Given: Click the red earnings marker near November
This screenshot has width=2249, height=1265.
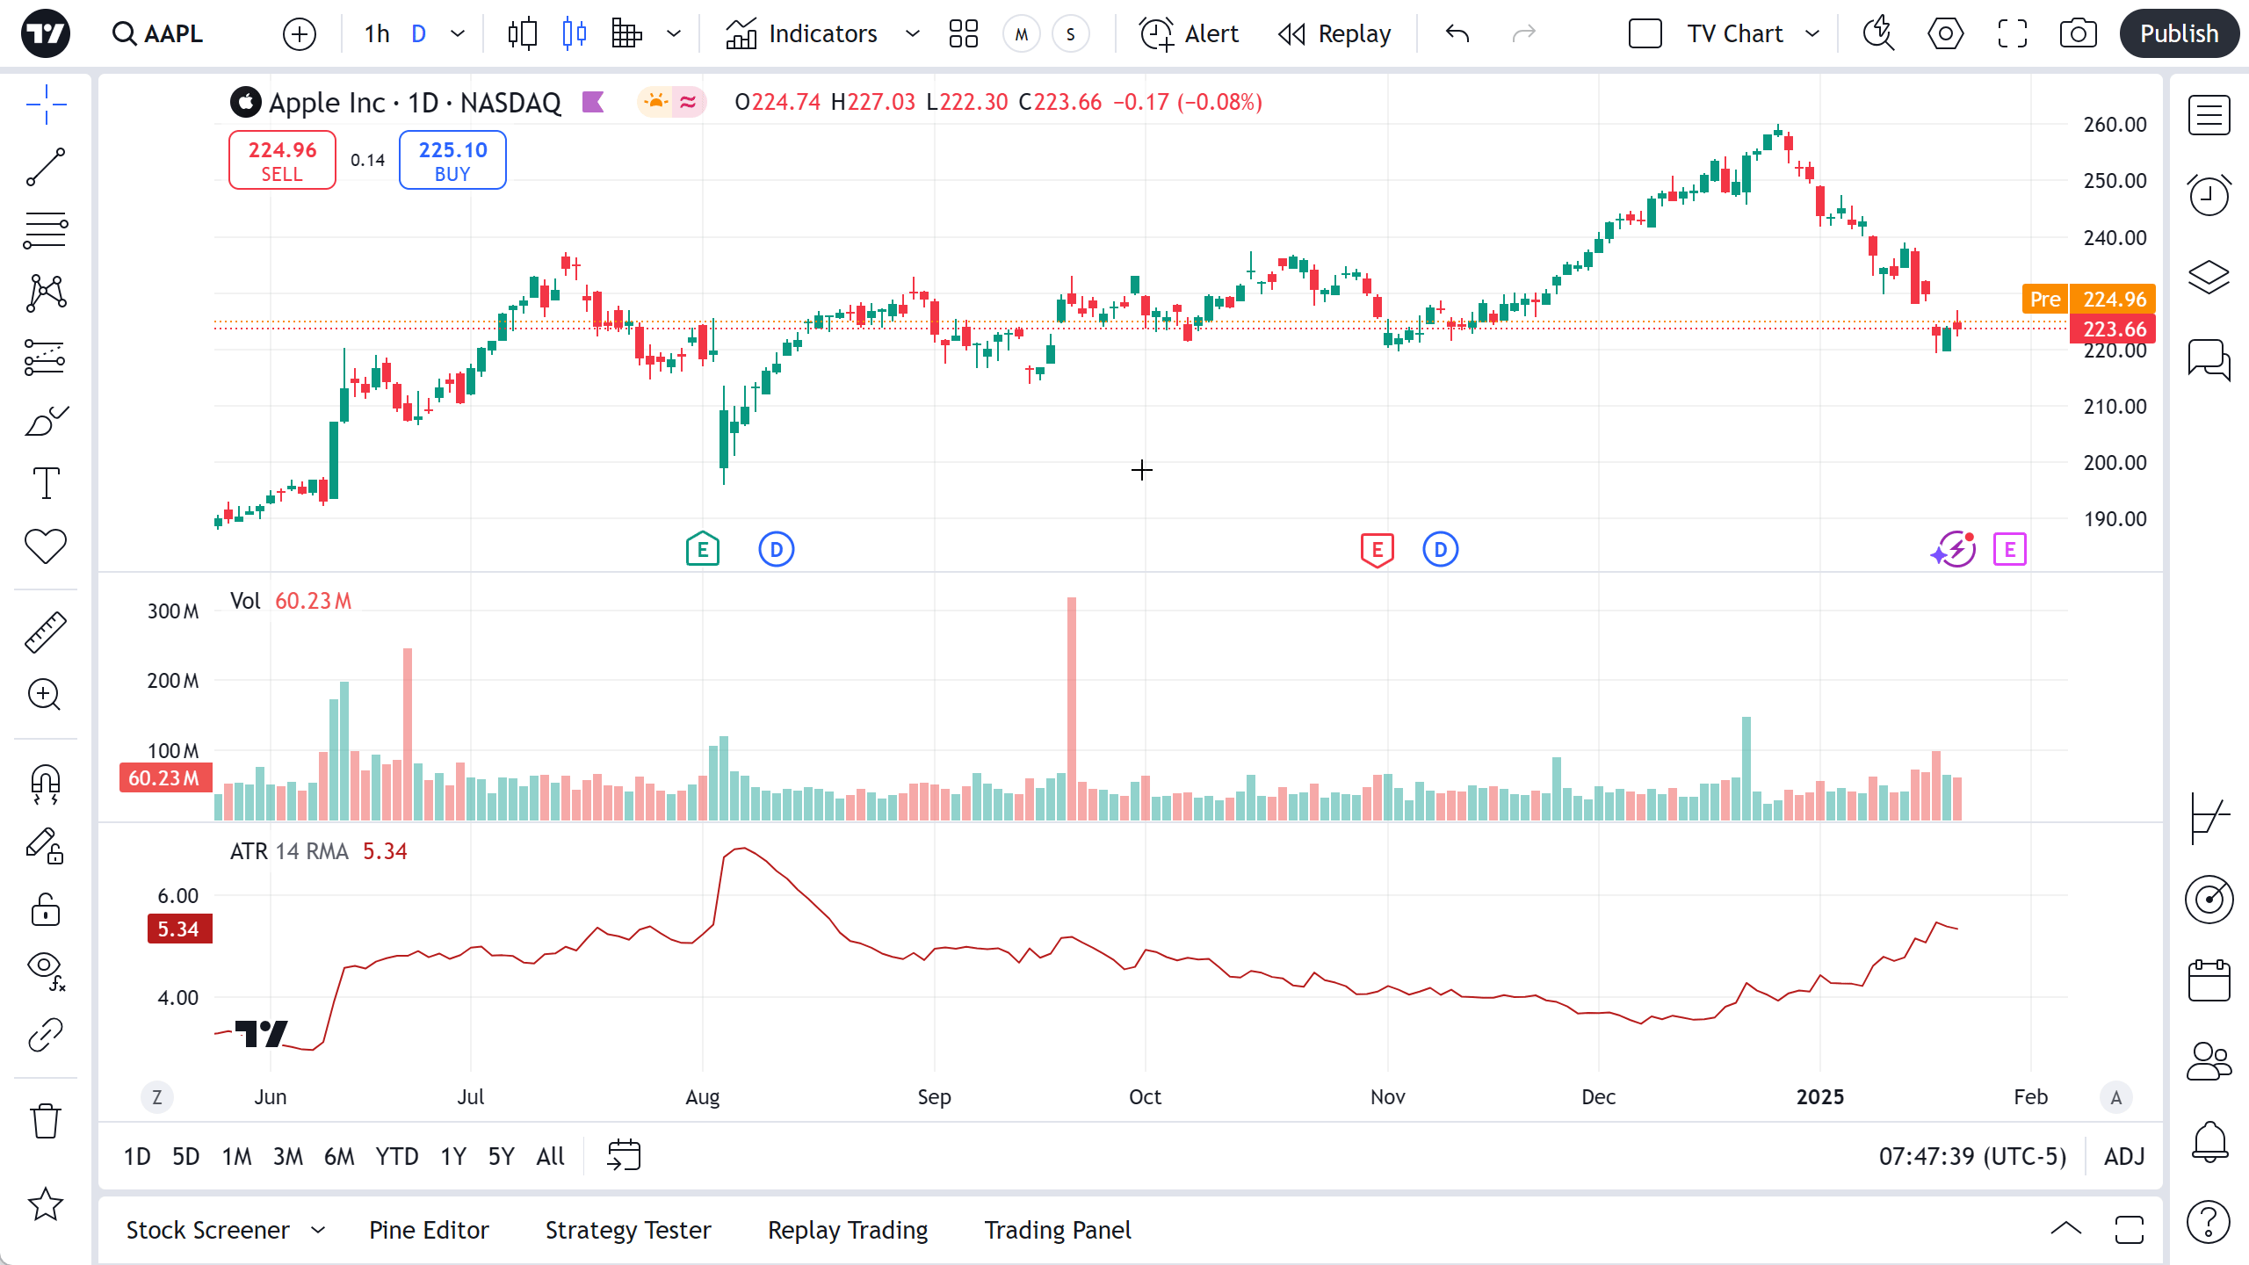Looking at the screenshot, I should point(1377,550).
